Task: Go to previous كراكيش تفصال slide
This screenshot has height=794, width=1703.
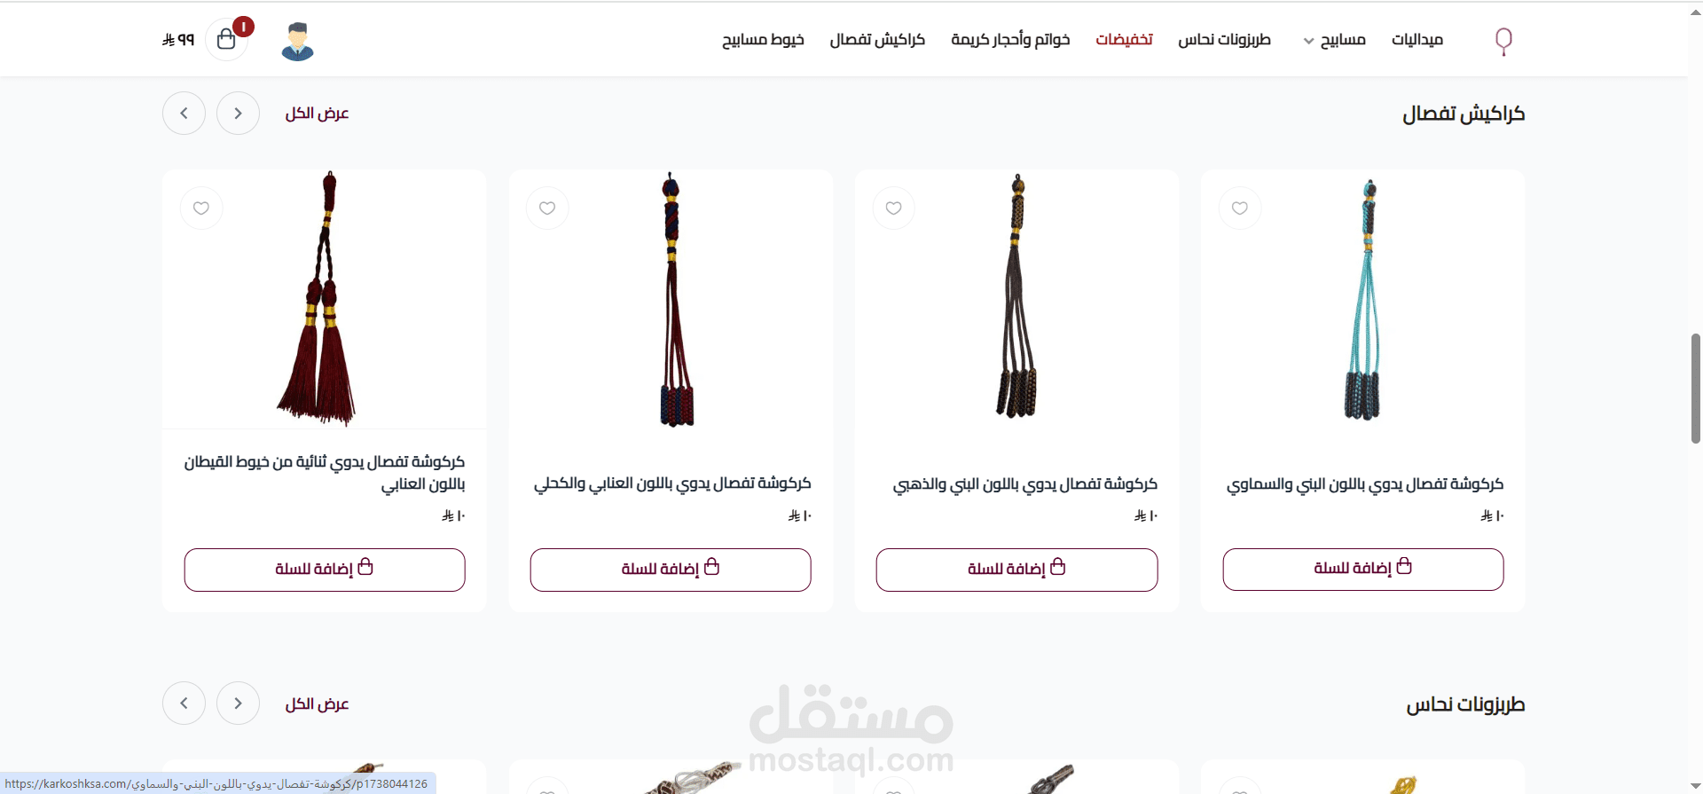Action: click(238, 114)
